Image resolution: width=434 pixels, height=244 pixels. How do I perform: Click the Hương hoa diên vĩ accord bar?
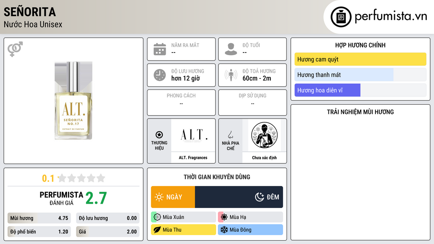[x=360, y=90]
